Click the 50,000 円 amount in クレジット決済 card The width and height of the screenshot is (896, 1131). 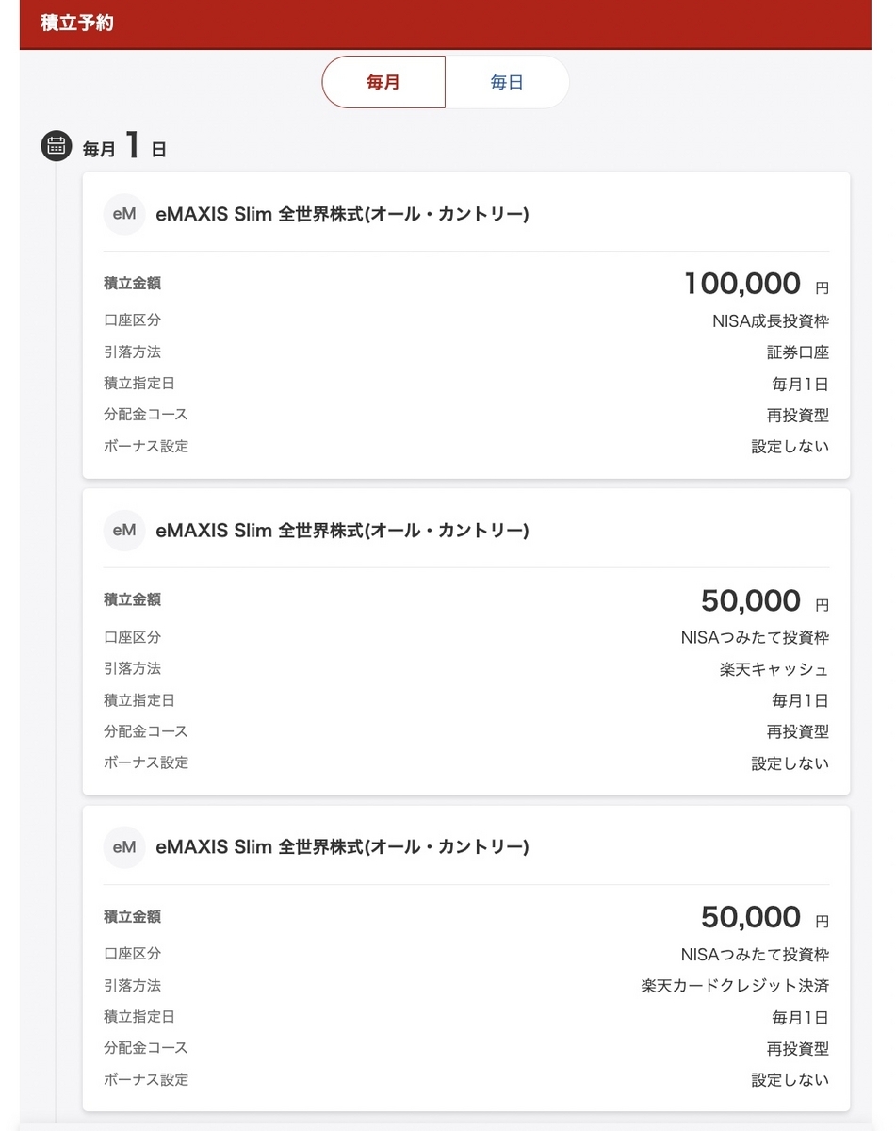[x=765, y=917]
